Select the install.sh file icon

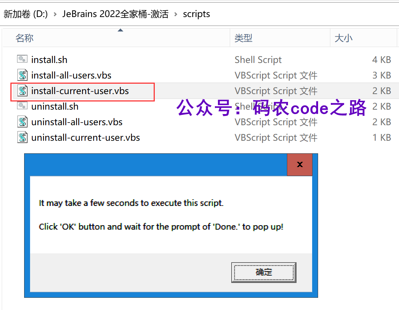pos(22,59)
